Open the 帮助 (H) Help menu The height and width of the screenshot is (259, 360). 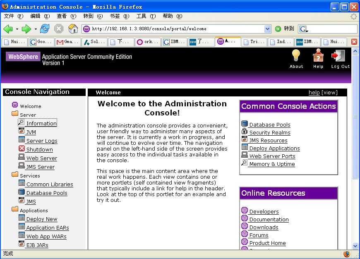(172, 16)
